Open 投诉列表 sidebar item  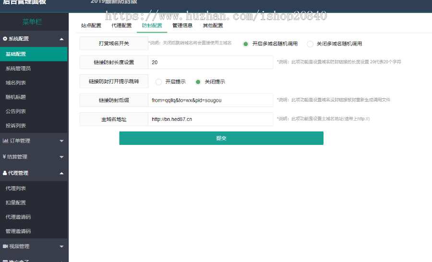pyautogui.click(x=34, y=126)
